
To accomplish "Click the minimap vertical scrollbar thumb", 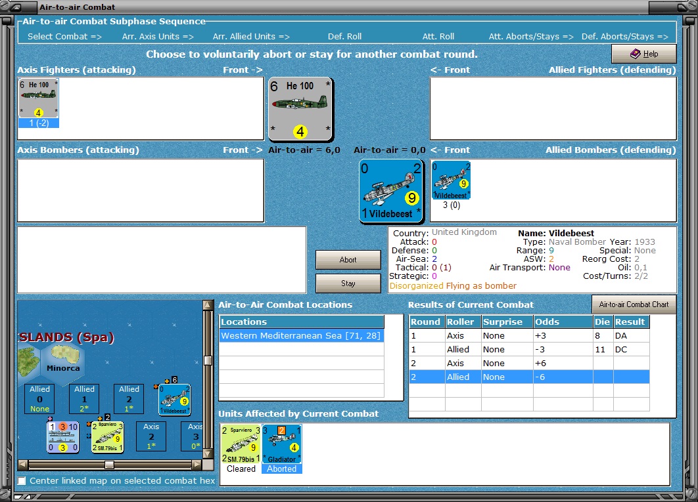I will coord(208,361).
